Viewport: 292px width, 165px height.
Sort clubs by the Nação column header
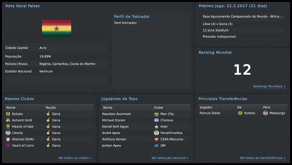[x=51, y=107]
